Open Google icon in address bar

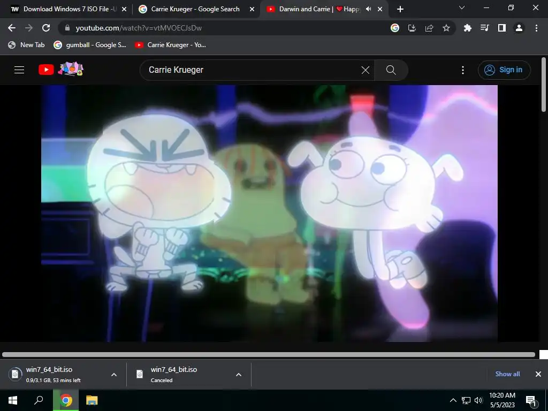tap(395, 28)
